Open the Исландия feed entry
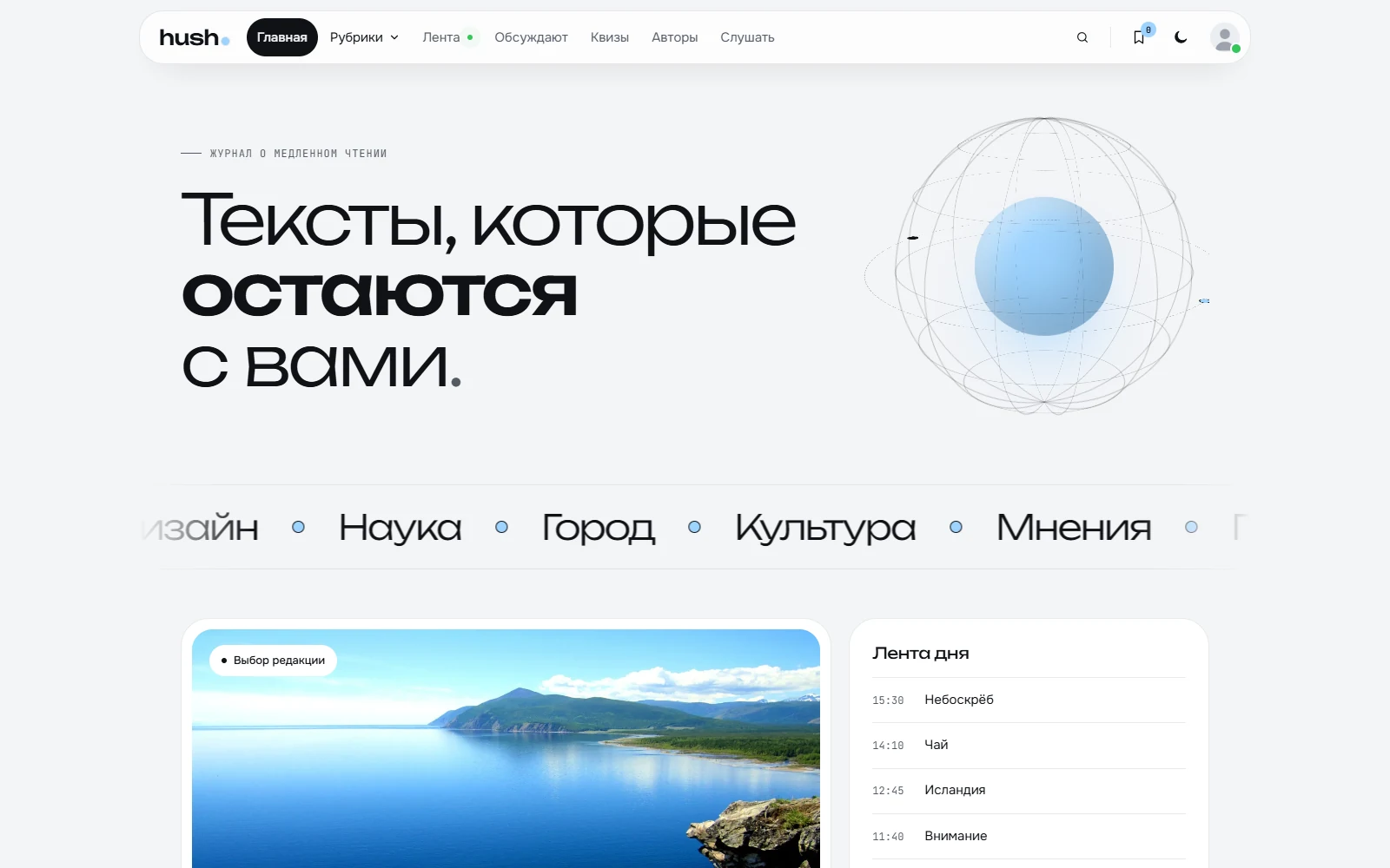The width and height of the screenshot is (1390, 868). [x=1029, y=791]
